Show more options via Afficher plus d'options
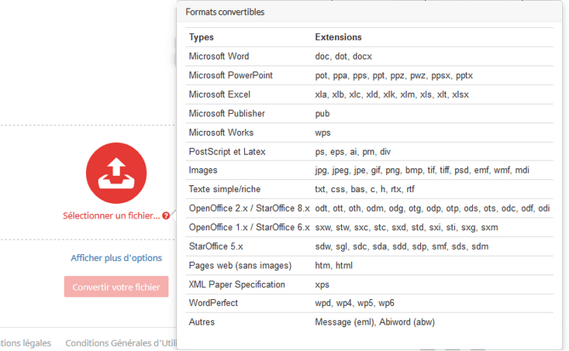Image resolution: width=569 pixels, height=351 pixels. coord(116,258)
